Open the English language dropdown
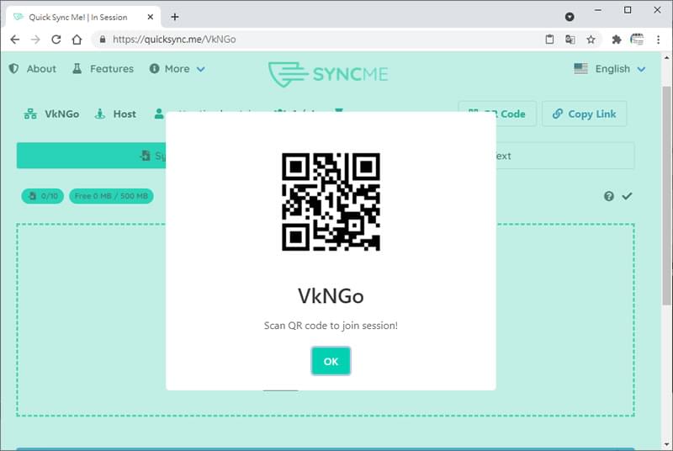This screenshot has height=451, width=673. tap(609, 69)
